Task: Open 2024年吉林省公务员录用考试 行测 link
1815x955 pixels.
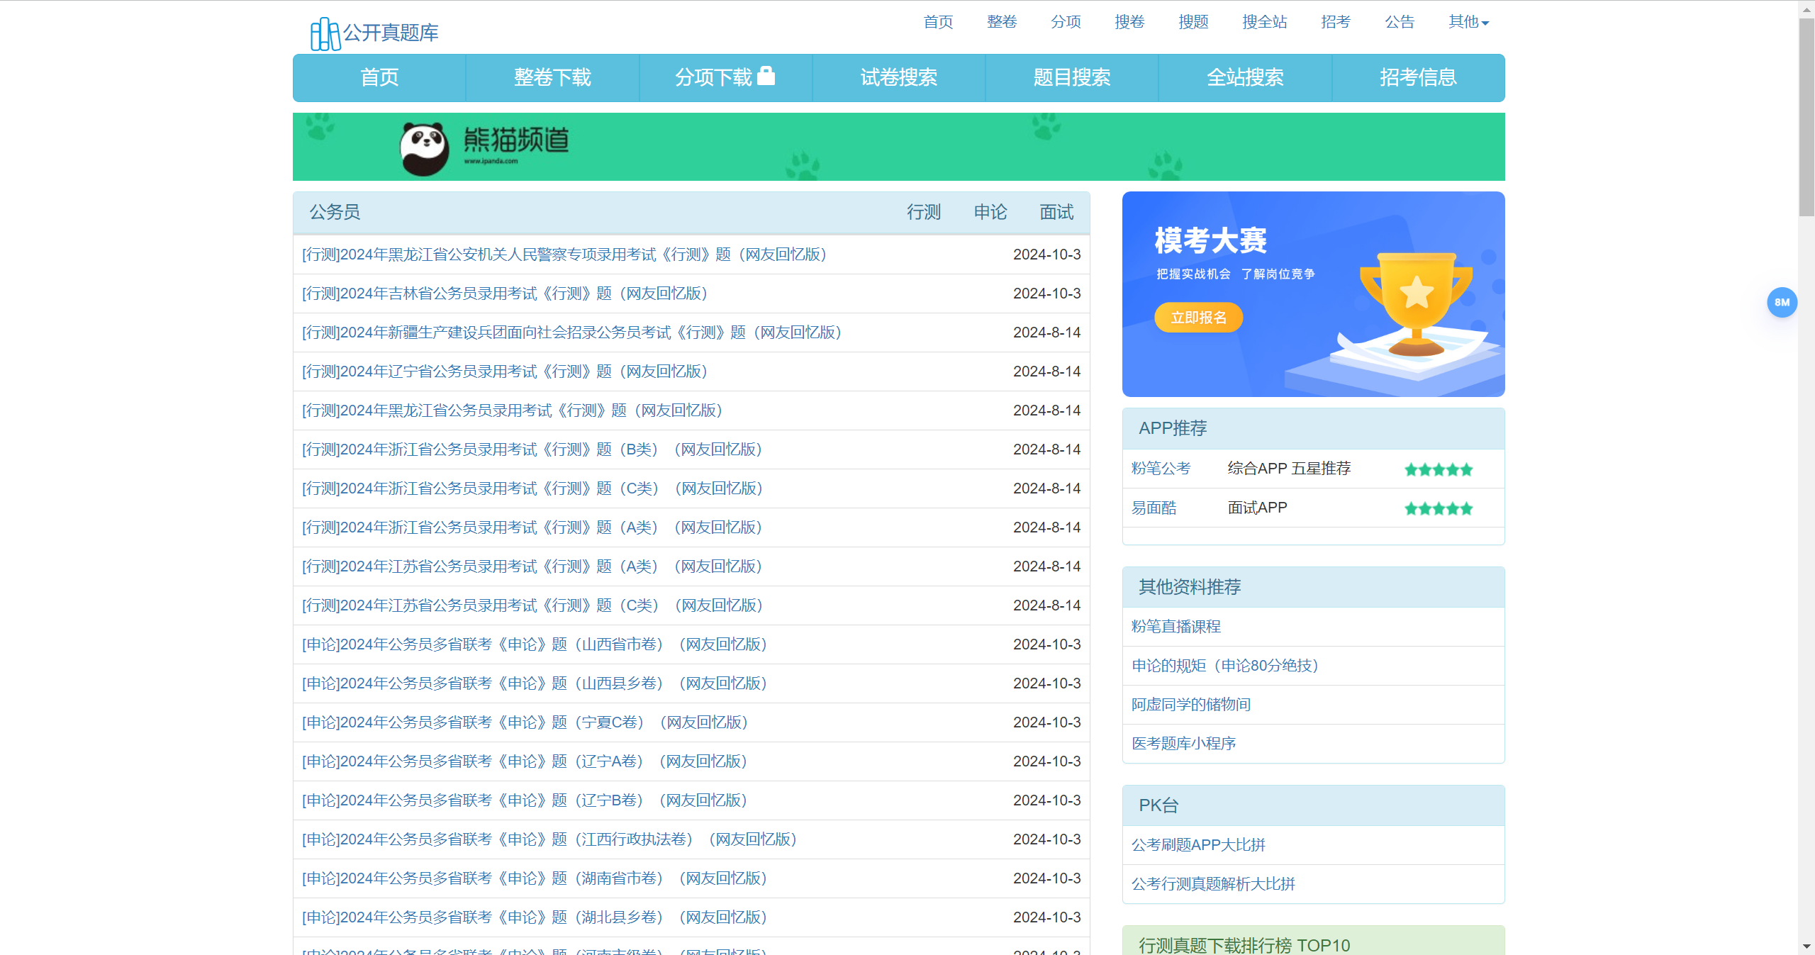Action: pyautogui.click(x=505, y=294)
